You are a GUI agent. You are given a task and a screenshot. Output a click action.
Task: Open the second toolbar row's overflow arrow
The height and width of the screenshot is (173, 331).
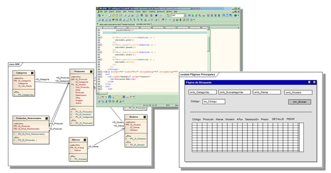[x=194, y=19]
